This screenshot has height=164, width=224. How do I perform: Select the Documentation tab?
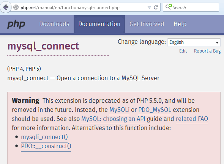click(99, 24)
